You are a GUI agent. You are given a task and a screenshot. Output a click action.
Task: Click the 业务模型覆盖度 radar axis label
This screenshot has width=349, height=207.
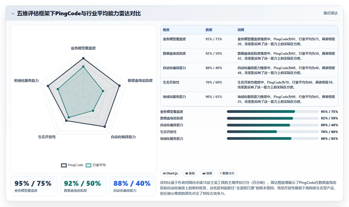pos(83,48)
